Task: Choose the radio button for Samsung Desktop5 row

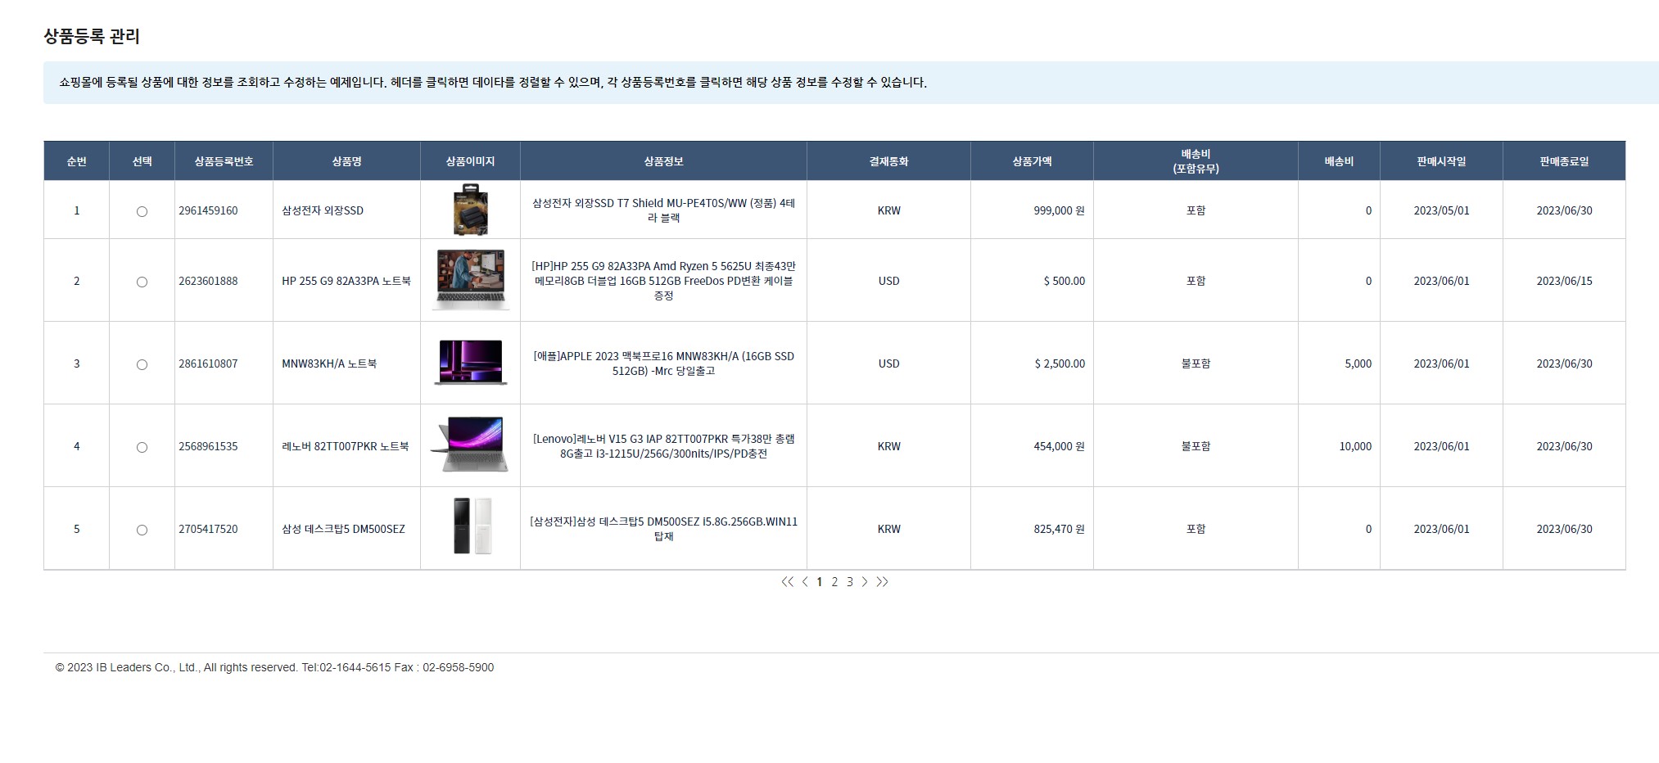Action: [142, 530]
